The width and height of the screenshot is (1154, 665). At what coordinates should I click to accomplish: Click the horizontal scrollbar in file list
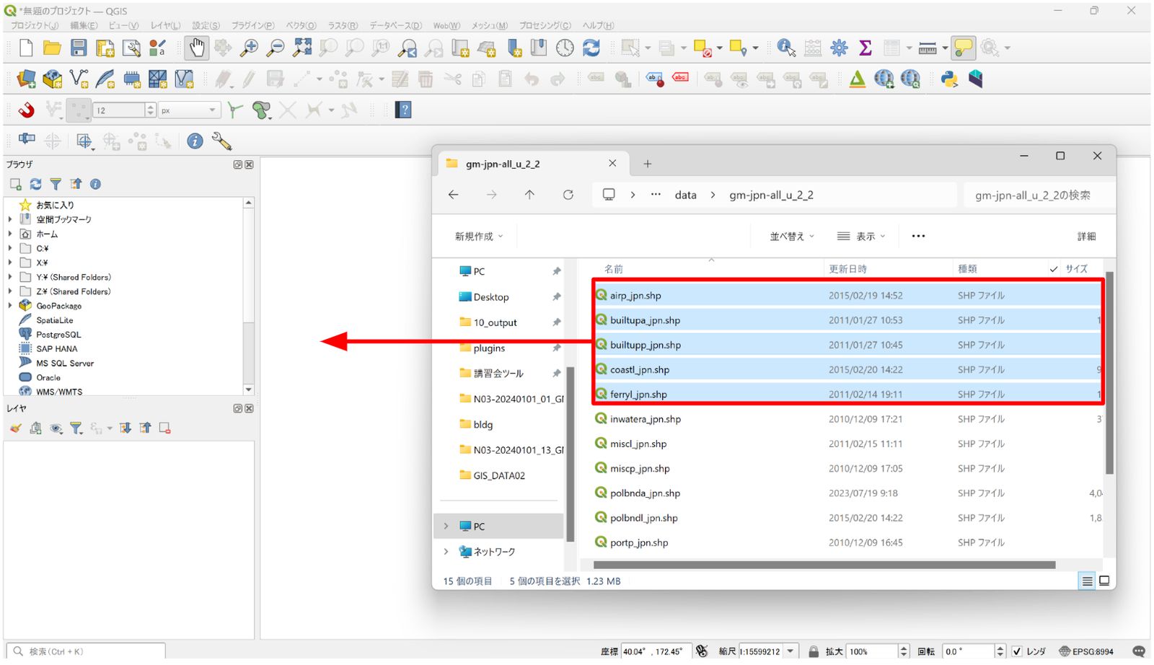(x=824, y=565)
